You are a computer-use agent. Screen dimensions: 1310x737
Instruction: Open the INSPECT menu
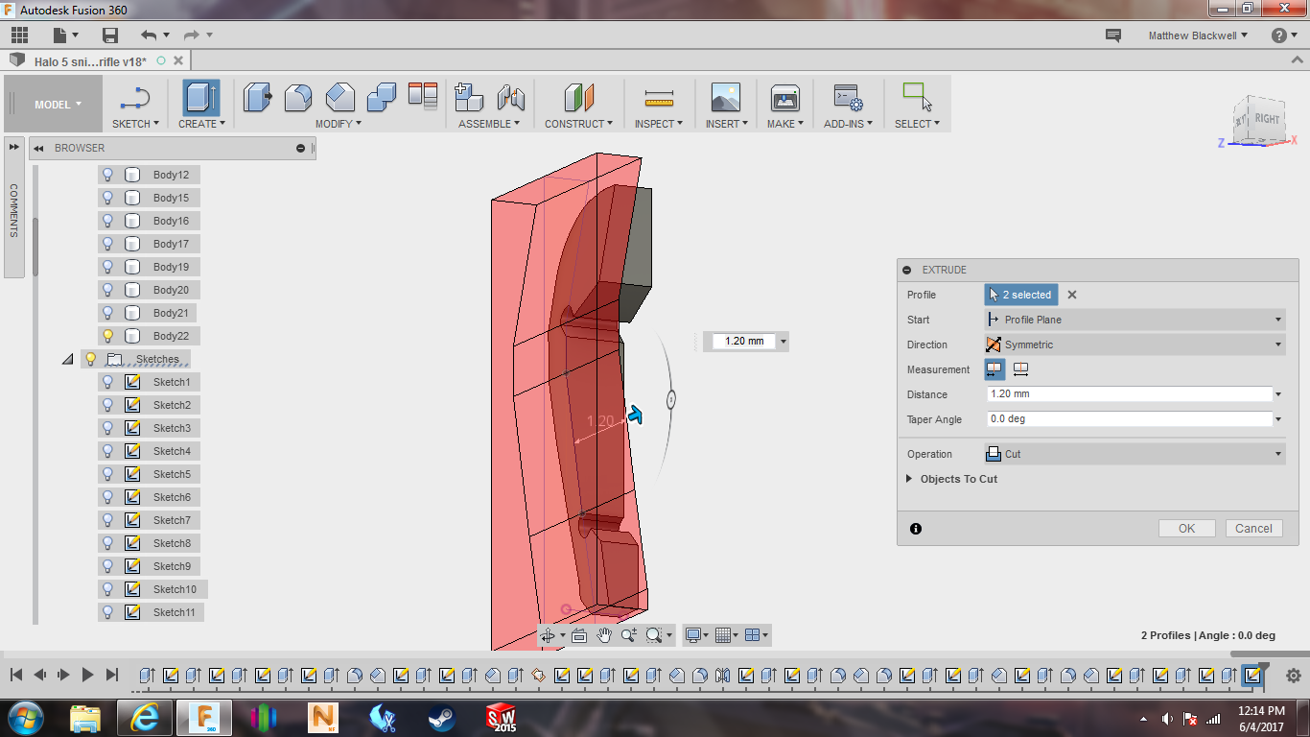(659, 124)
